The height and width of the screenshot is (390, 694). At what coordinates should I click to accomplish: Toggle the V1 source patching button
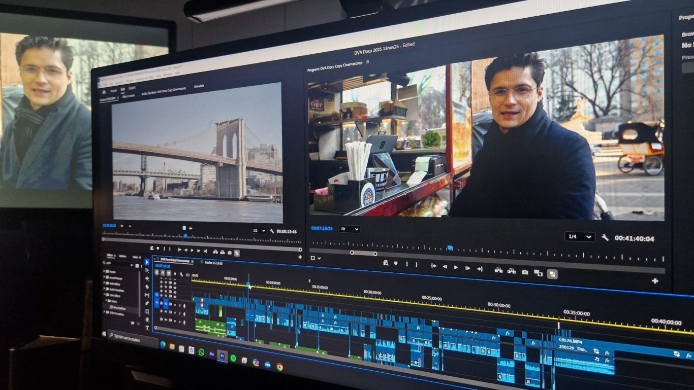click(x=157, y=295)
